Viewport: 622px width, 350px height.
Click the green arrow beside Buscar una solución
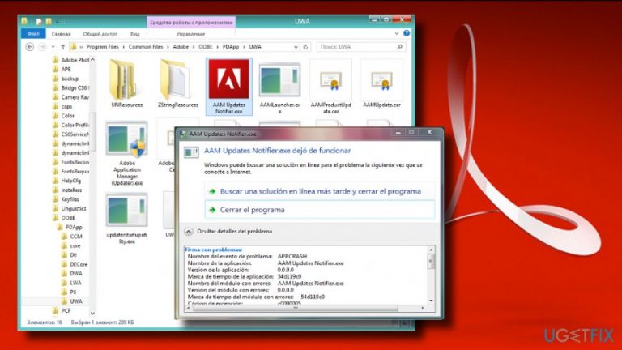point(212,192)
